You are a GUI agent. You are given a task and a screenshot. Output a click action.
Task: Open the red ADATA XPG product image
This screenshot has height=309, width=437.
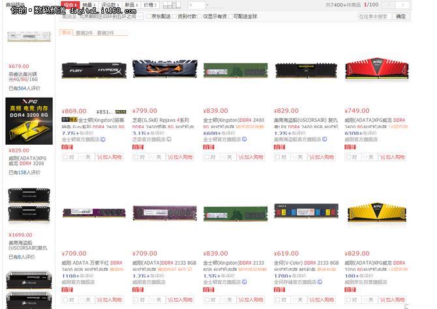pos(377,70)
